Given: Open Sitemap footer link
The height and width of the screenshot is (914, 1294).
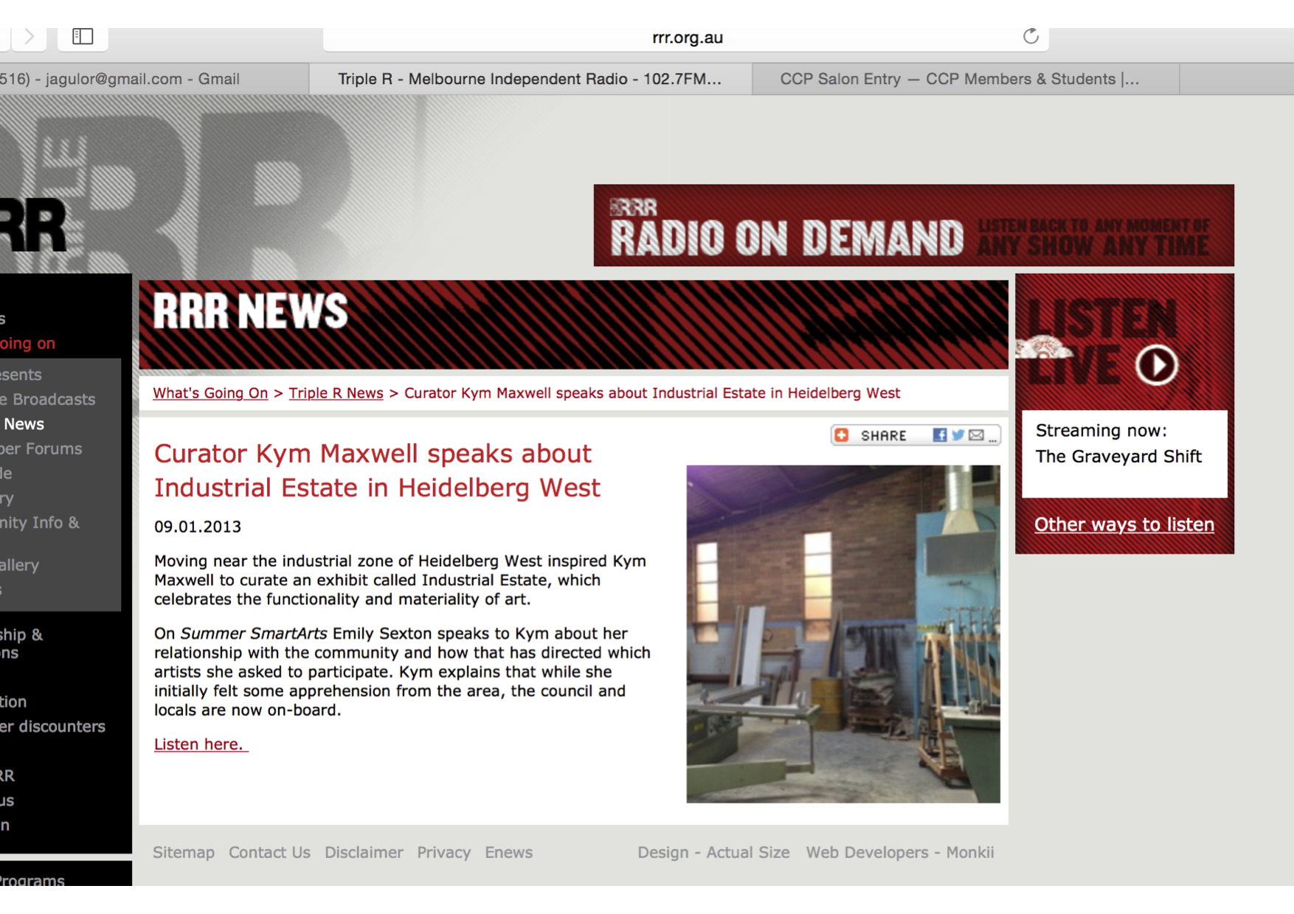Looking at the screenshot, I should pyautogui.click(x=184, y=853).
